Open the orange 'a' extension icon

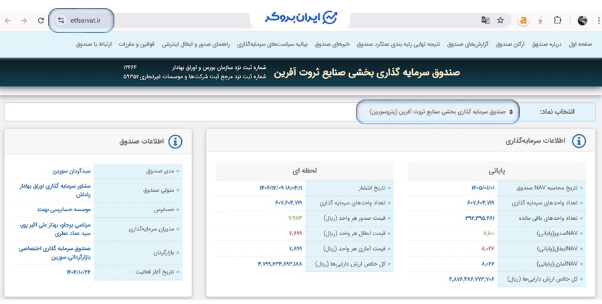coord(522,20)
